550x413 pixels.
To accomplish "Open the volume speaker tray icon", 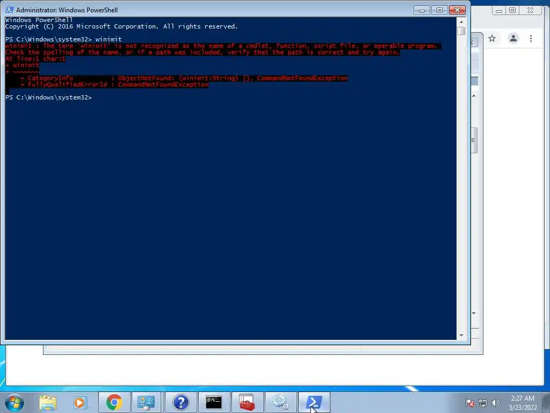I will [495, 403].
